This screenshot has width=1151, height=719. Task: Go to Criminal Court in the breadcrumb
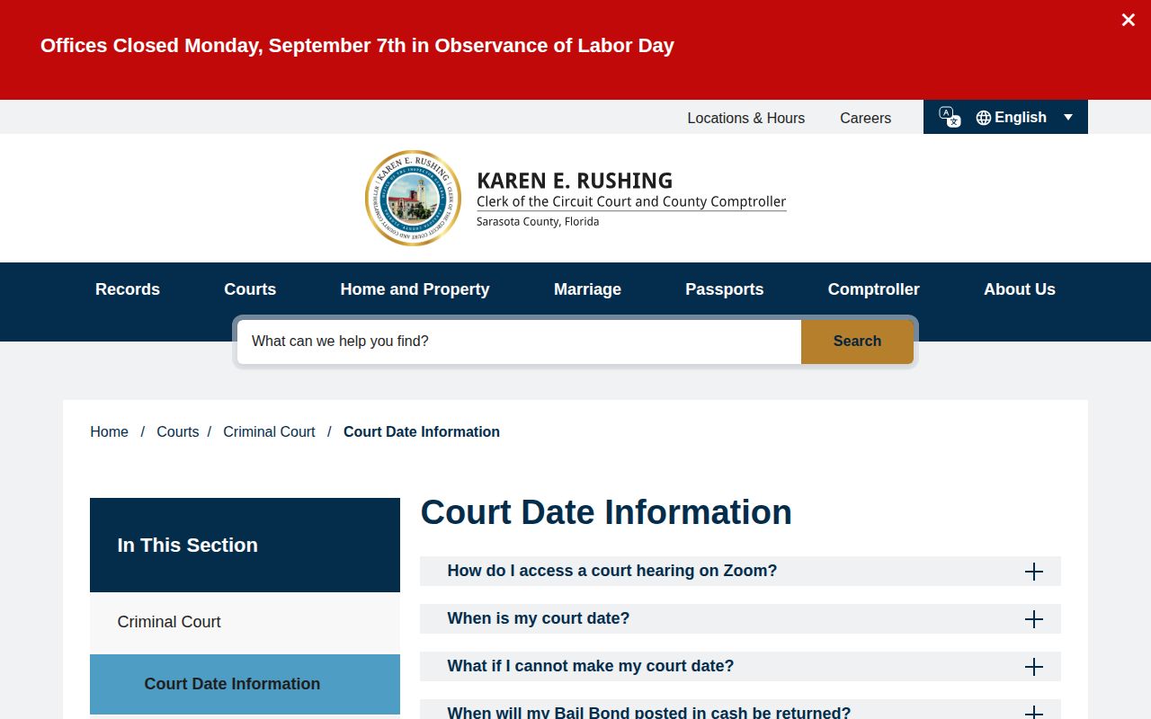[x=269, y=432]
